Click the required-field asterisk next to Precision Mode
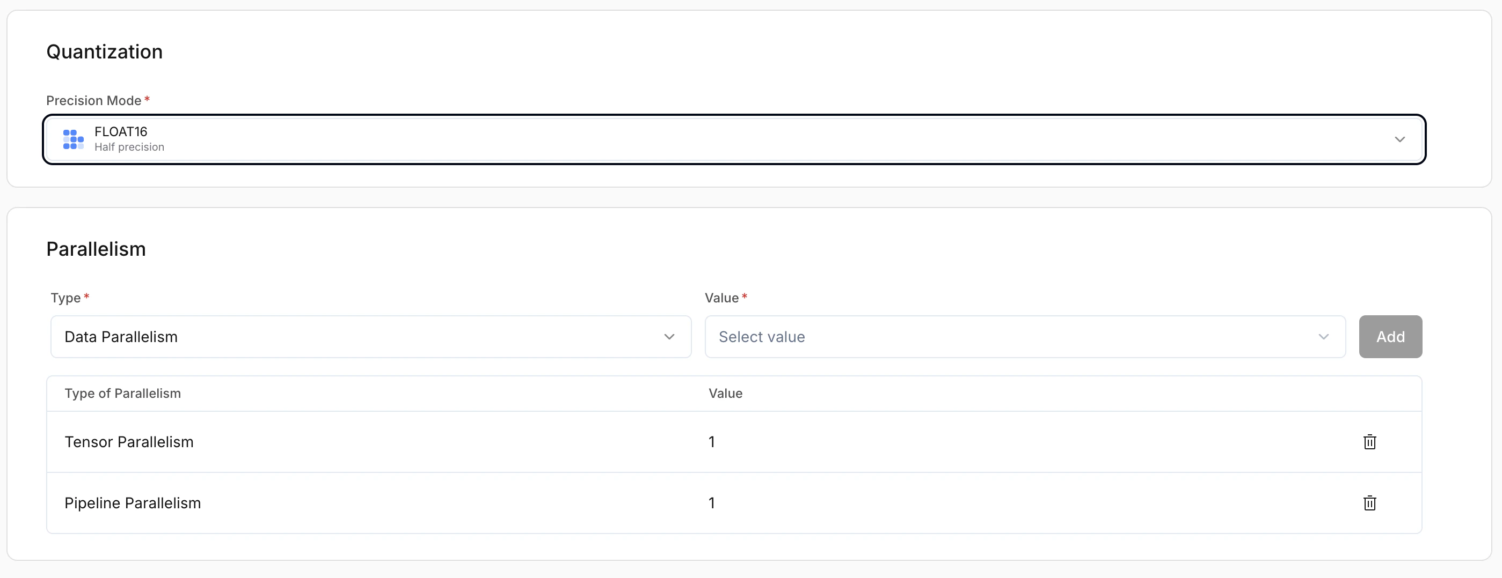The width and height of the screenshot is (1502, 578). pos(147,99)
